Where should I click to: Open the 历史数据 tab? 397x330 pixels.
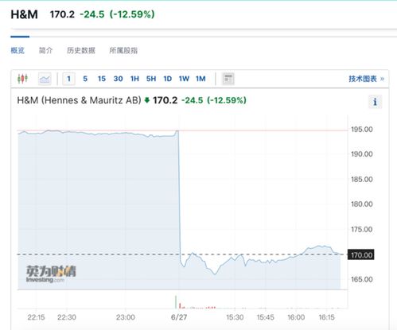click(x=81, y=50)
